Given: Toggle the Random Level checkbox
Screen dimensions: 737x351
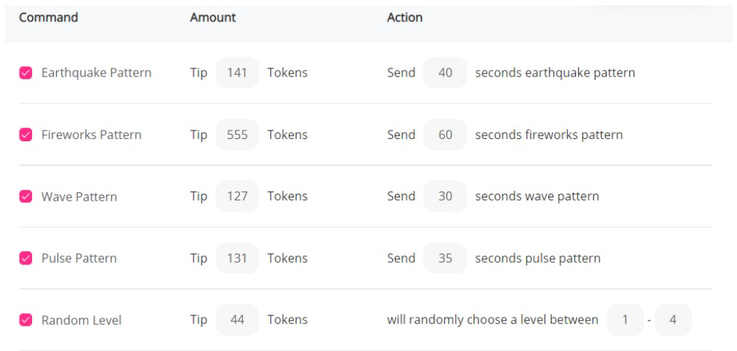Looking at the screenshot, I should coord(25,320).
